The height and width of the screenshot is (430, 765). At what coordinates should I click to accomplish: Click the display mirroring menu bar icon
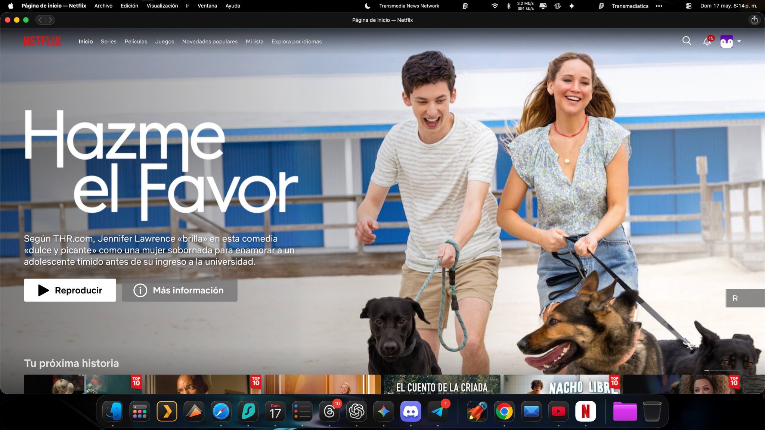pyautogui.click(x=543, y=6)
